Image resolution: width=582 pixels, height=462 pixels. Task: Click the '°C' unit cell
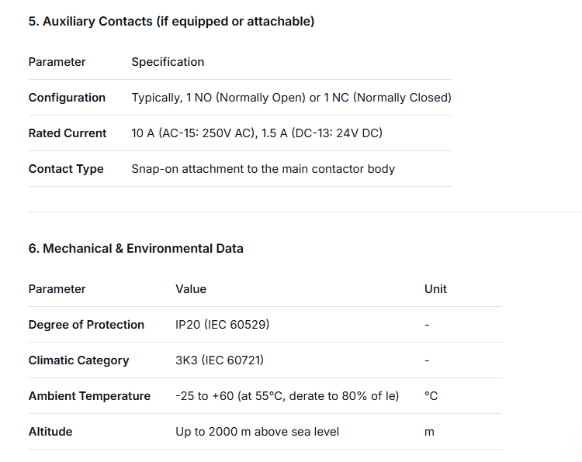(431, 396)
